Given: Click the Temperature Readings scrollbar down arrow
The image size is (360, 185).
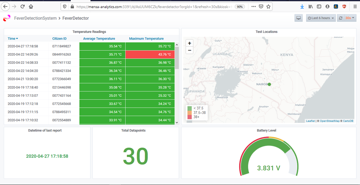Looking at the screenshot, I should 177,123.
